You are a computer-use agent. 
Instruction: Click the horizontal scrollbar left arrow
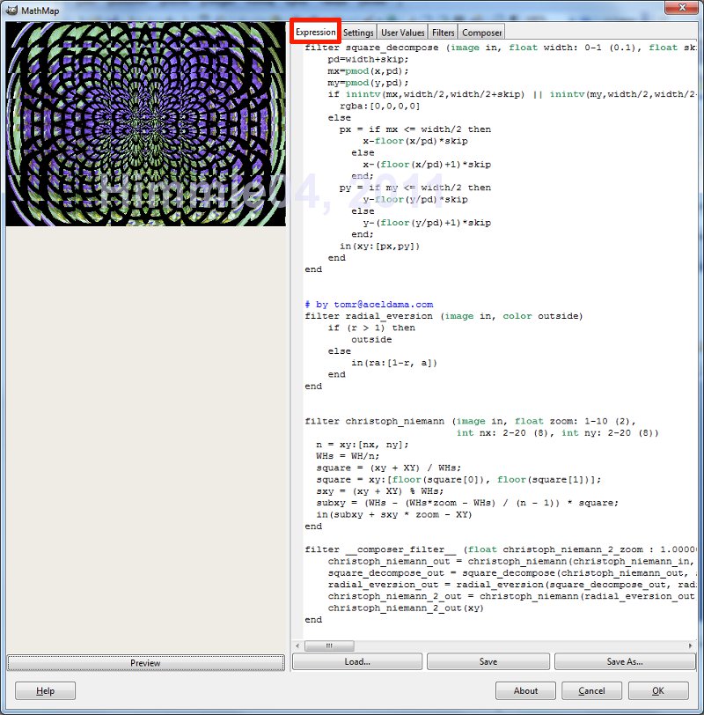pyautogui.click(x=297, y=645)
